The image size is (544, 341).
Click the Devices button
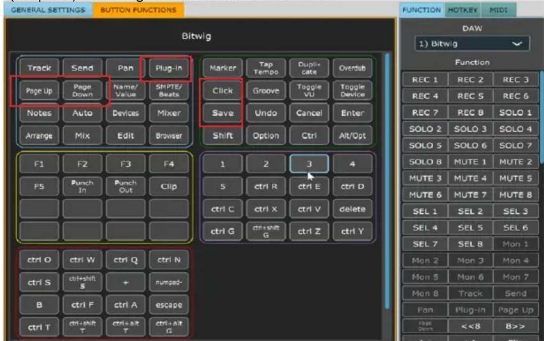click(125, 113)
